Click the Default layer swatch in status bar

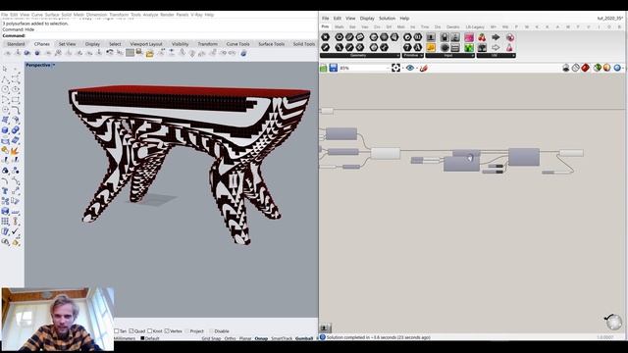142,338
